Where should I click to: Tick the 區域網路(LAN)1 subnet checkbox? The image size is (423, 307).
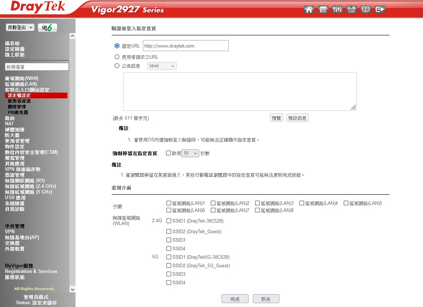(169, 203)
